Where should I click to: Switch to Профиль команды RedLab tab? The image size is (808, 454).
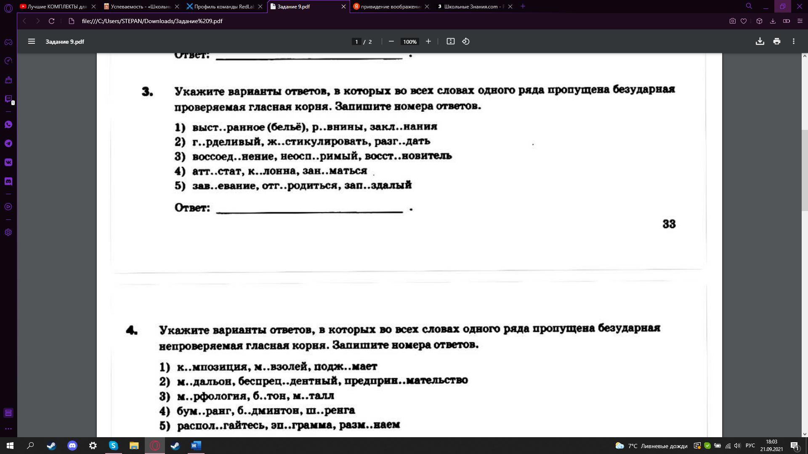(x=224, y=7)
